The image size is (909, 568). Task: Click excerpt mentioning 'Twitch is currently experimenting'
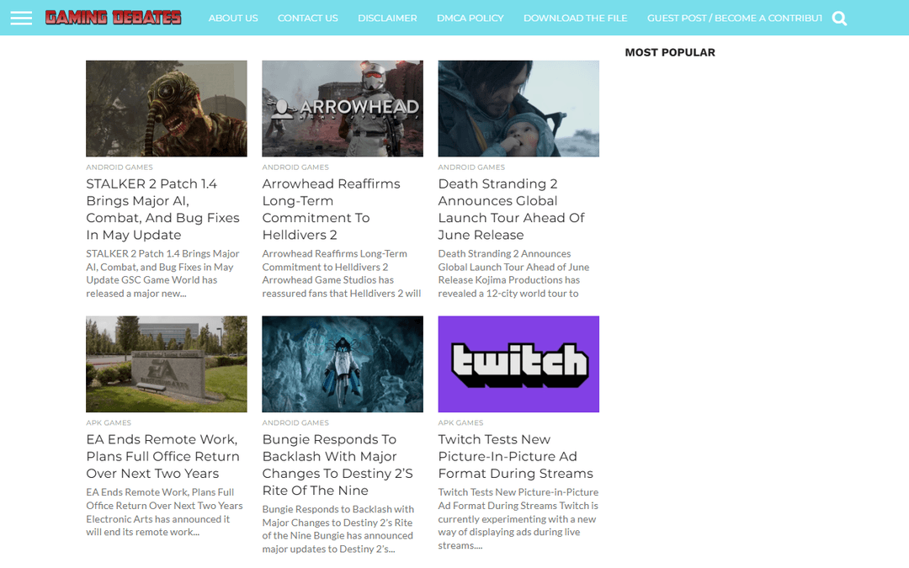tap(518, 518)
